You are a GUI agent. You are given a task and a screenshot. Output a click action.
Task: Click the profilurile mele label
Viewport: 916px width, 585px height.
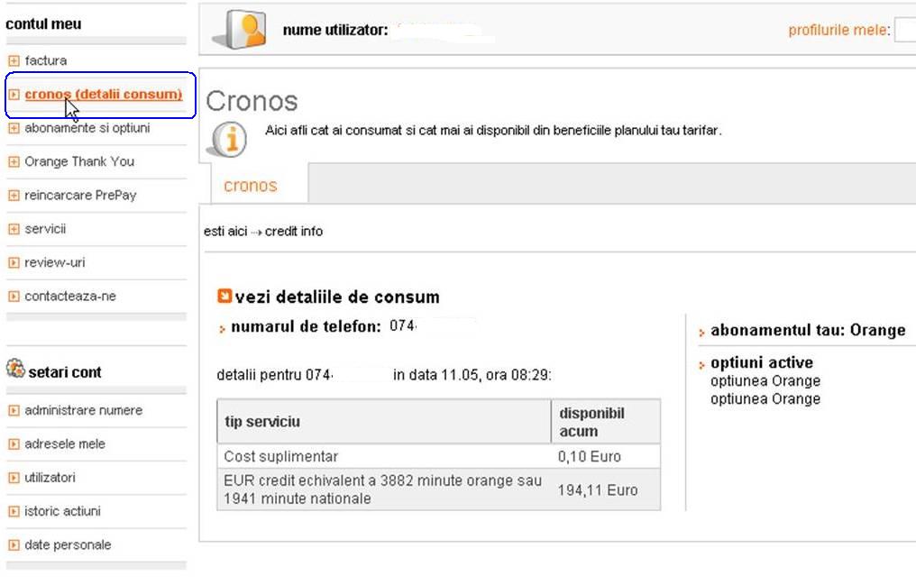pos(838,30)
